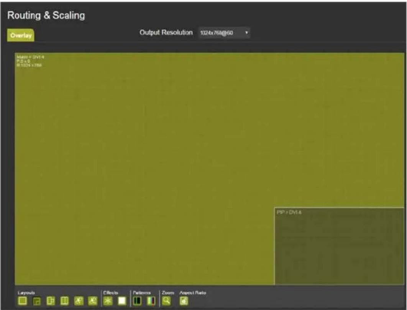Select the sixth layout icon
The width and height of the screenshot is (407, 310).
click(x=93, y=301)
